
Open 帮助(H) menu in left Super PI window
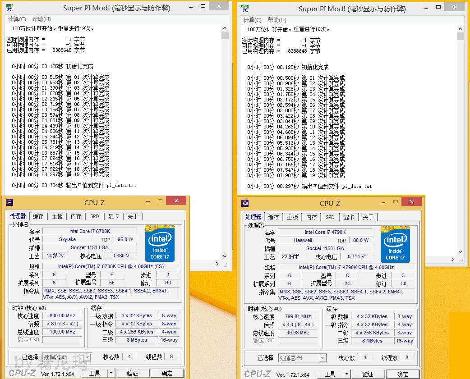tap(41, 19)
